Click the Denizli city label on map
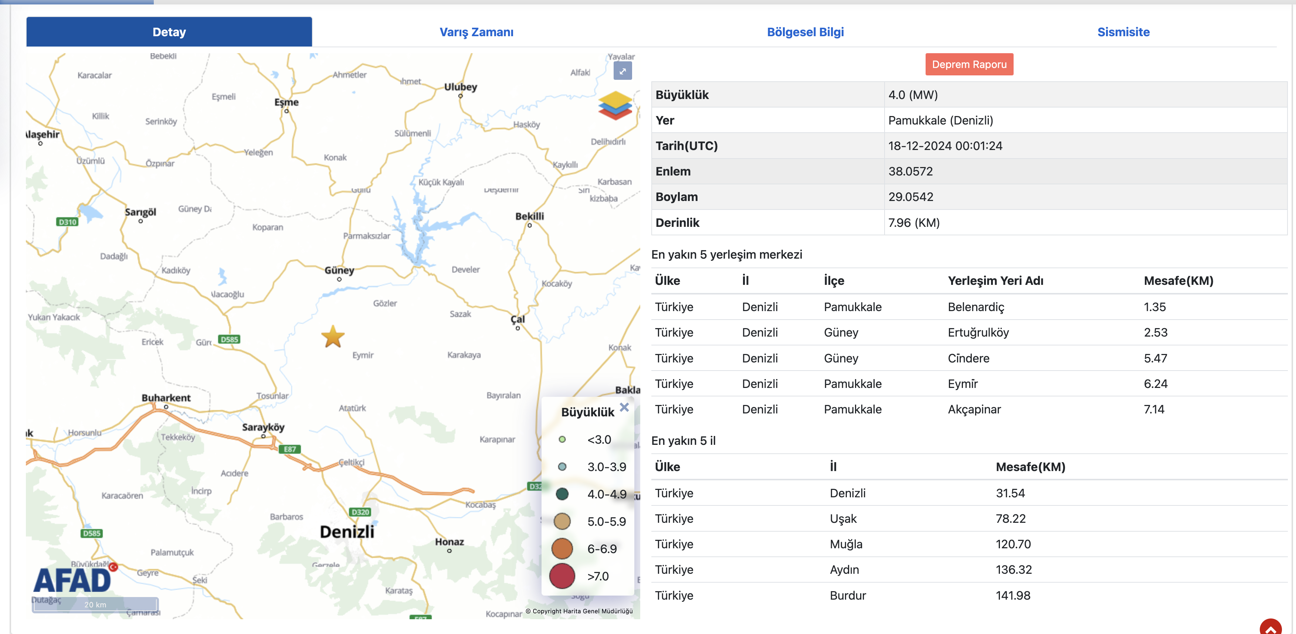The image size is (1296, 634). pyautogui.click(x=347, y=532)
